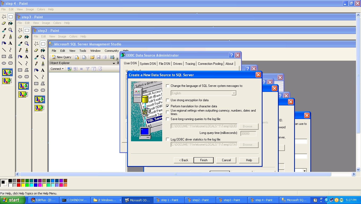Viewport: 361px width, 204px height.
Task: Click the vertical scrollbar down arrow in Paint
Action: [x=358, y=169]
